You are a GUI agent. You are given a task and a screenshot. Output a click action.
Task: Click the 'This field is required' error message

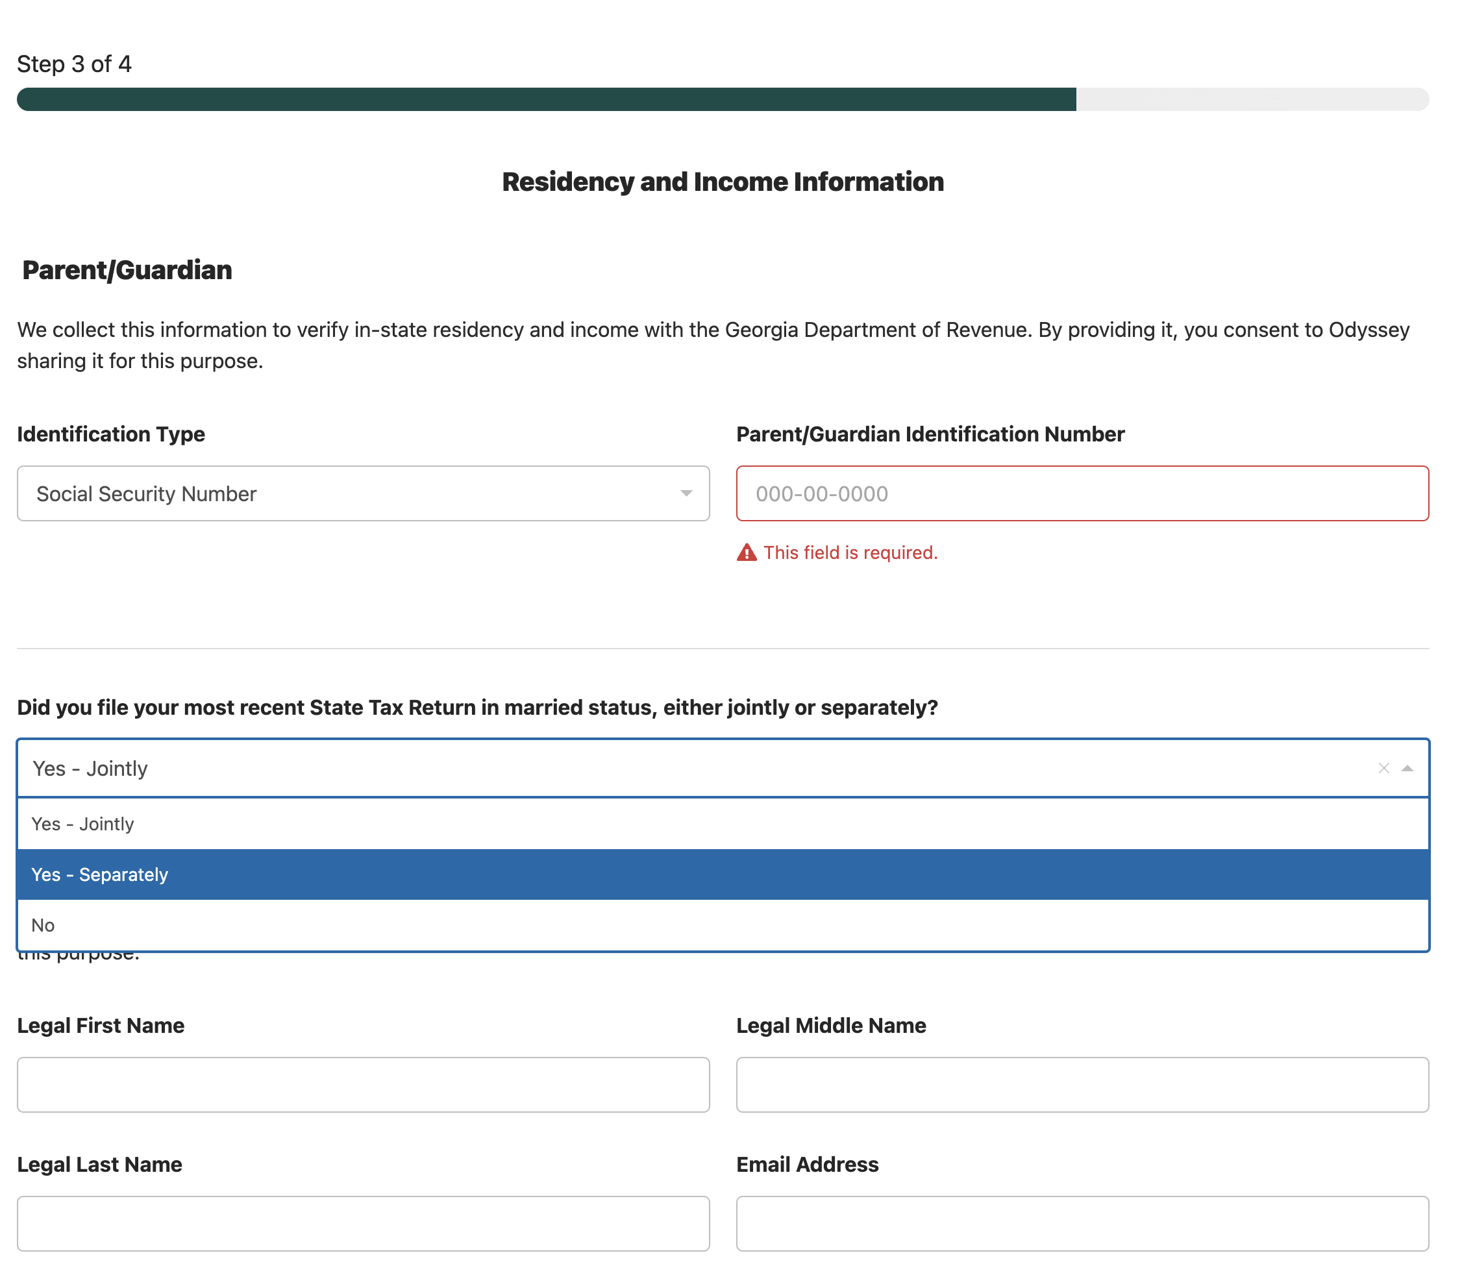(850, 553)
